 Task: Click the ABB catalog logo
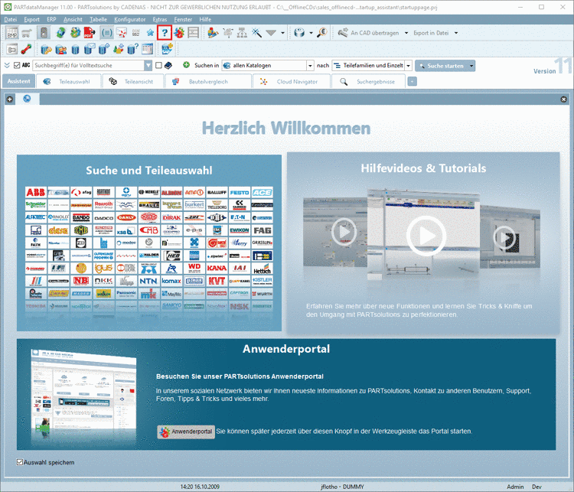tap(35, 192)
